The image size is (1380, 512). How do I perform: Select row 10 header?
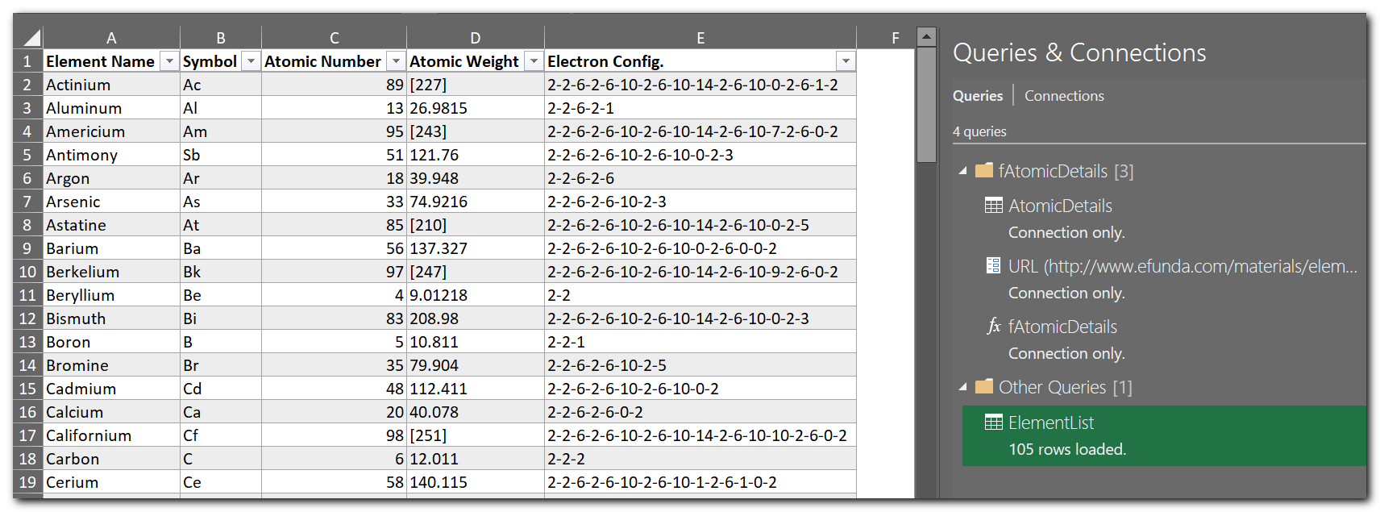point(27,272)
